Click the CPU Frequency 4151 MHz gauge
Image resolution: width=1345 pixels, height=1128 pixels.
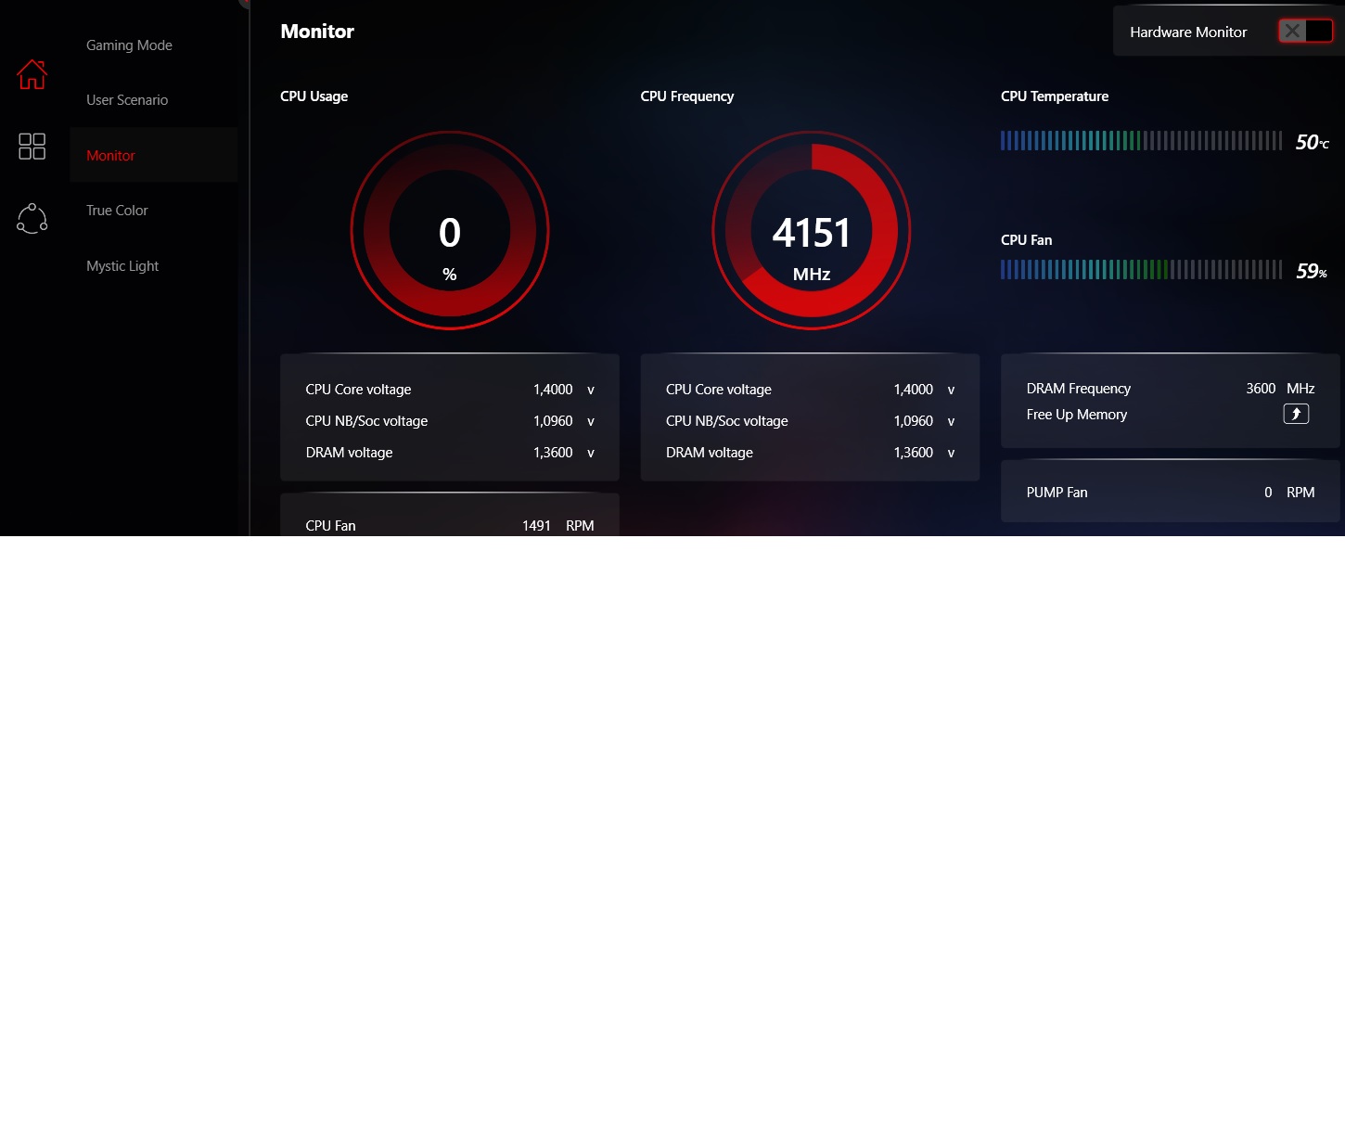[811, 230]
